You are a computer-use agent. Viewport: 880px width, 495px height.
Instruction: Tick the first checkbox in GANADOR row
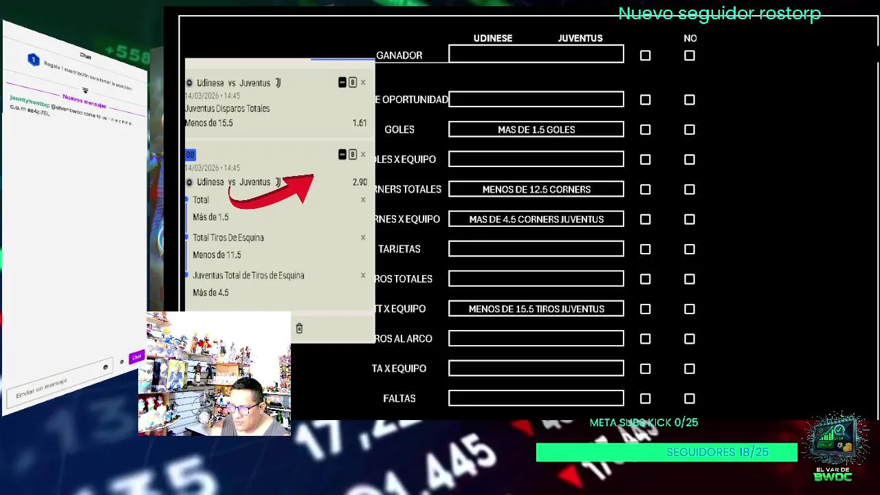[x=646, y=56]
